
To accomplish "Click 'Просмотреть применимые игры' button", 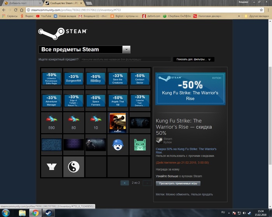I will [178, 183].
